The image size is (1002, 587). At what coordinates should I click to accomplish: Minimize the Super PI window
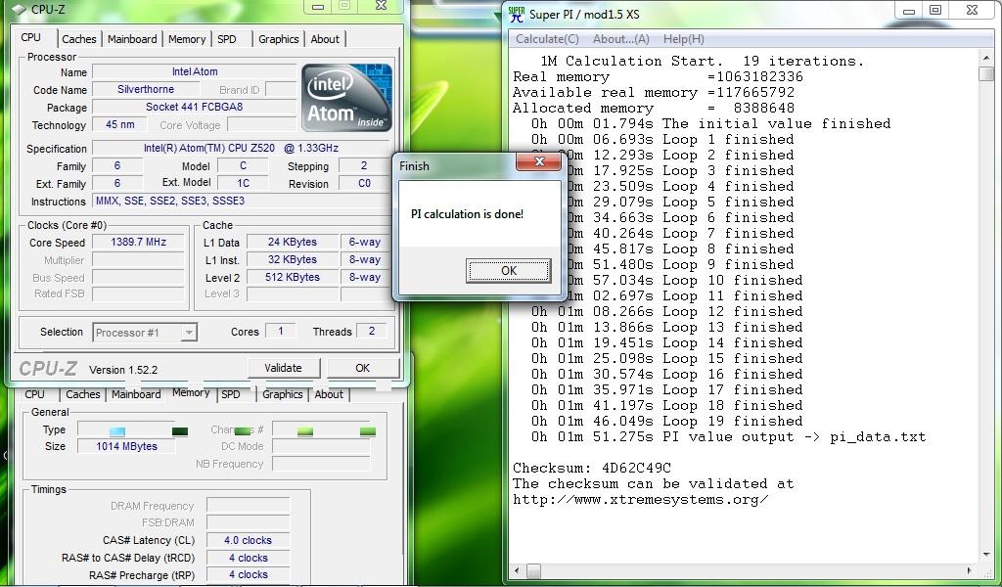click(x=909, y=10)
